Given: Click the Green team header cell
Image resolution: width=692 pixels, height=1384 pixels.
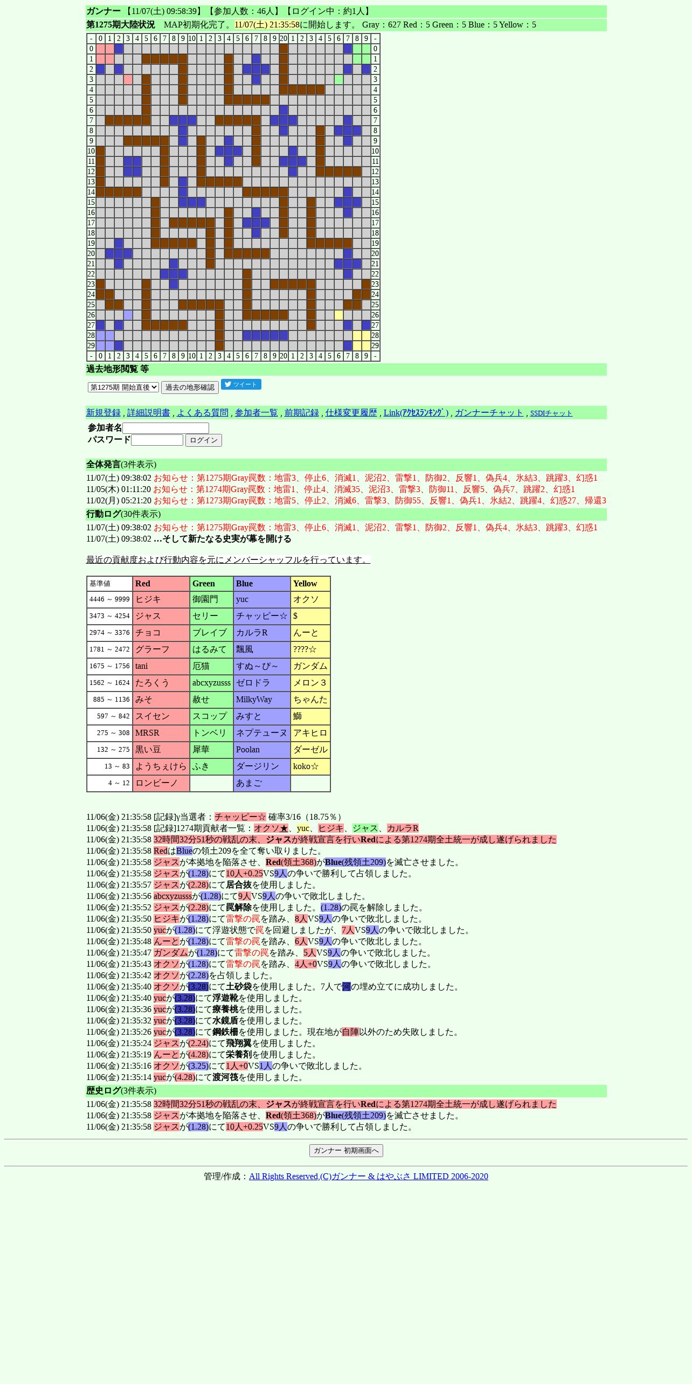Looking at the screenshot, I should pyautogui.click(x=211, y=584).
